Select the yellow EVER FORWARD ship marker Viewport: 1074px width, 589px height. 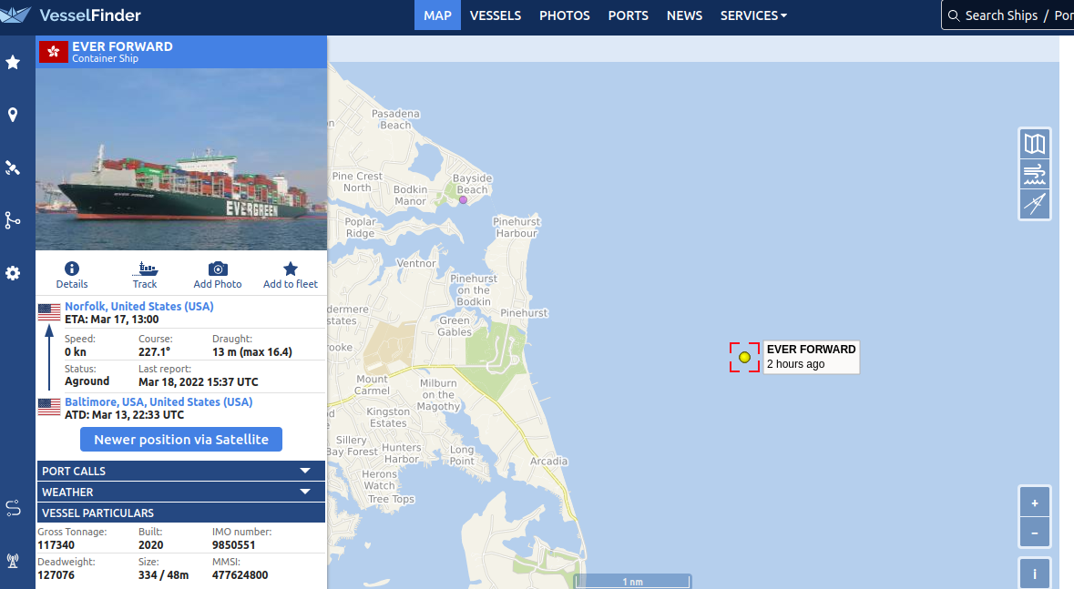744,357
